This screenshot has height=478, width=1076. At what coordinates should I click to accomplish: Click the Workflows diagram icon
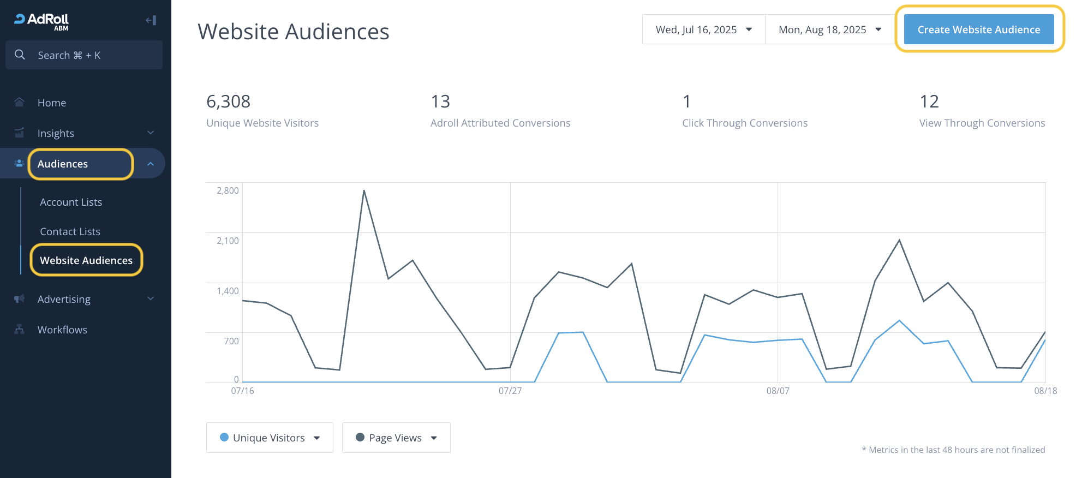(19, 329)
